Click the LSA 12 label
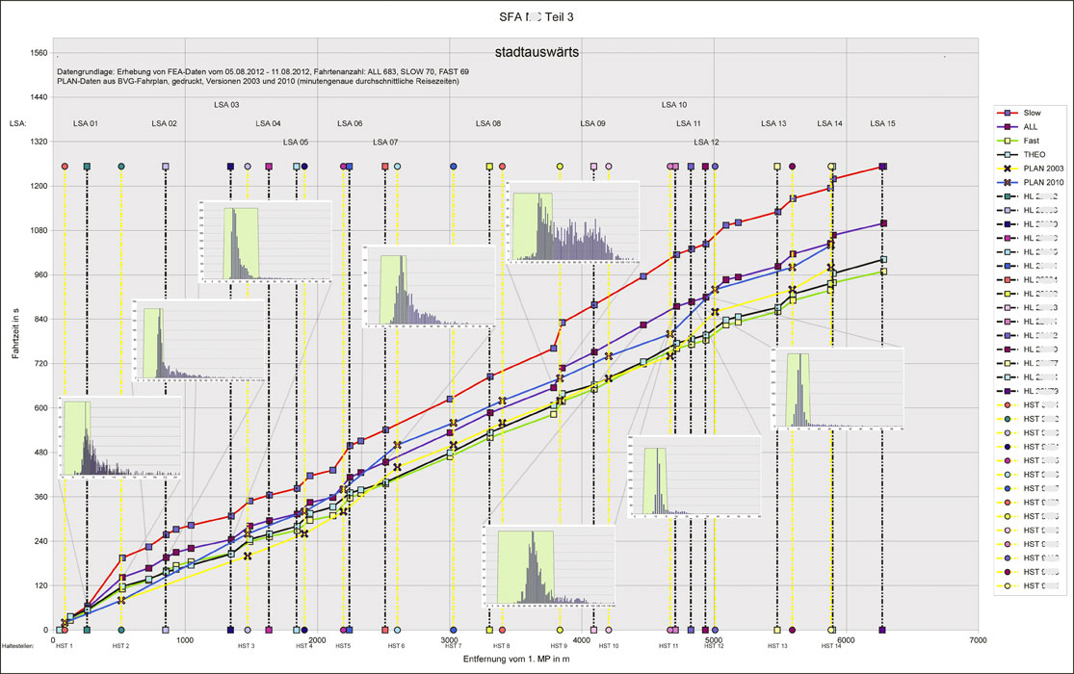 pos(706,142)
